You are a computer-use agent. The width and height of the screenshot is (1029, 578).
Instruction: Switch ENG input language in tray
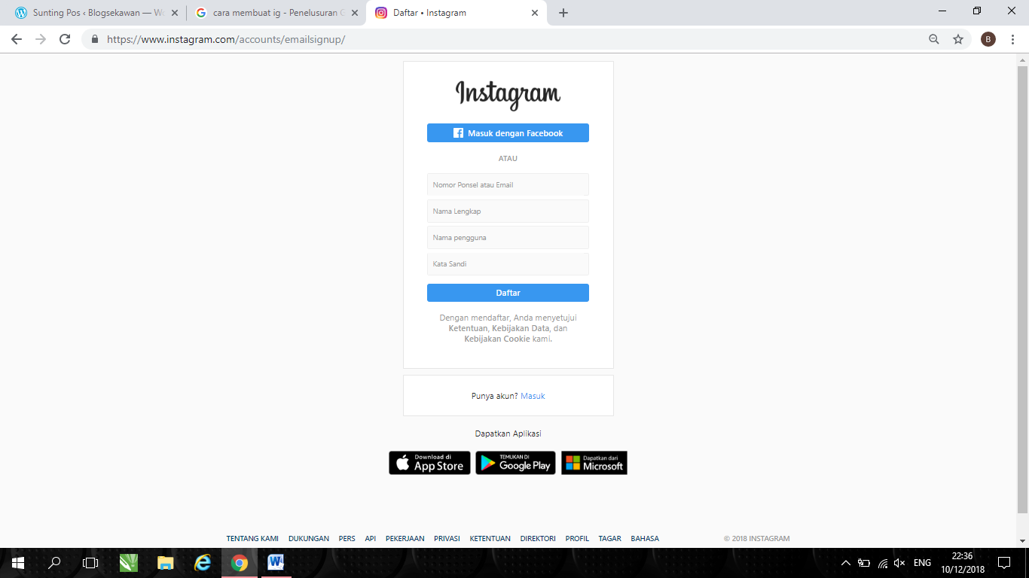point(922,563)
